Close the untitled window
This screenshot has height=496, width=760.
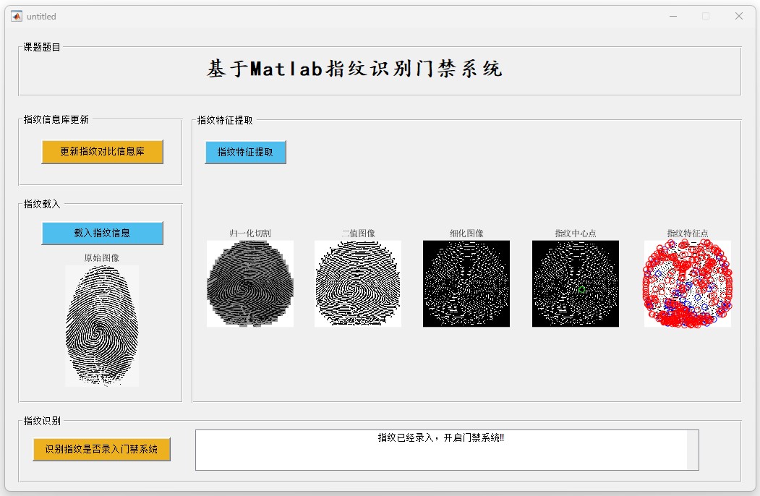pos(739,17)
